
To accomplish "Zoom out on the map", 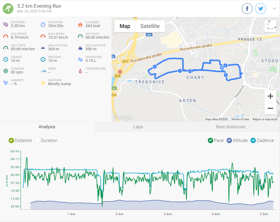I will point(270,108).
